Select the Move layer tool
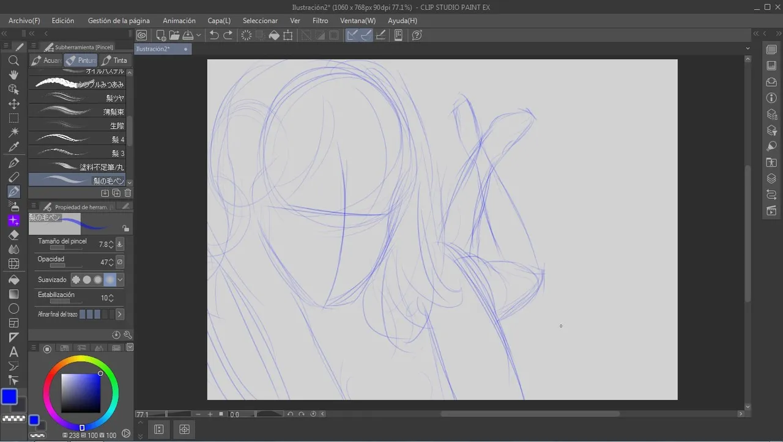The height and width of the screenshot is (442, 783). 13,104
